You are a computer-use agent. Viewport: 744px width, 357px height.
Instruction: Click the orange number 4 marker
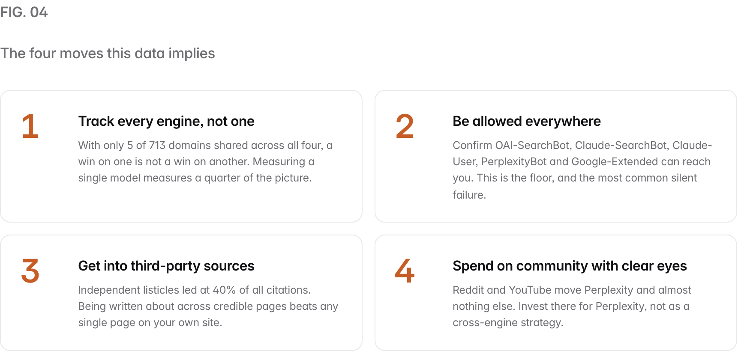pyautogui.click(x=405, y=271)
